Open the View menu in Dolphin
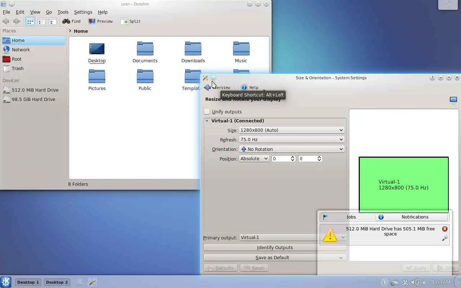The width and height of the screenshot is (461, 288). [35, 12]
